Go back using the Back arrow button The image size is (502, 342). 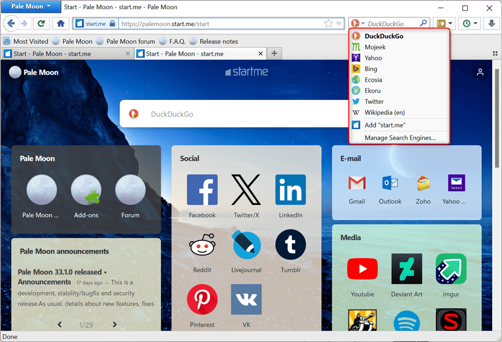coord(11,23)
